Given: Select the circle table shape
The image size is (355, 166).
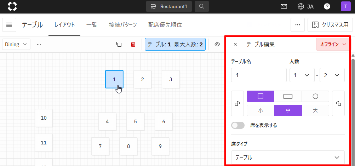Looking at the screenshot, I should [315, 96].
